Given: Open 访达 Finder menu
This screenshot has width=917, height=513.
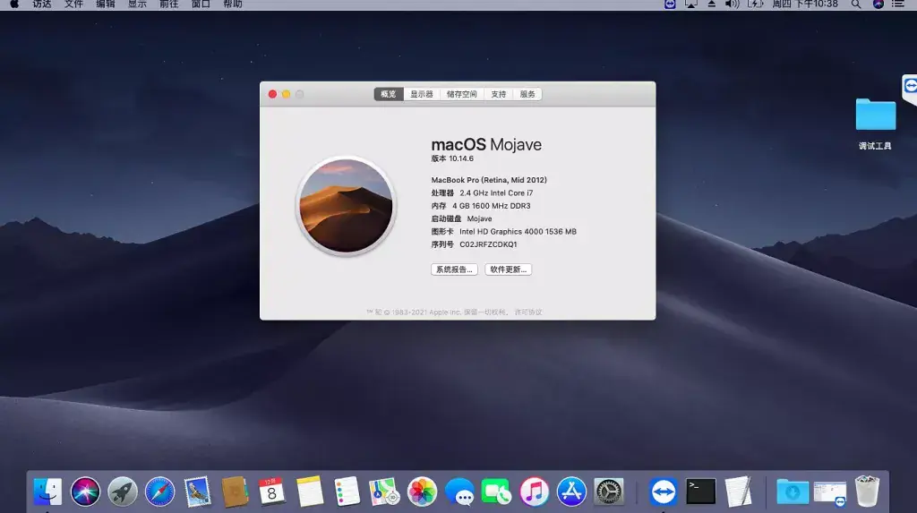Looking at the screenshot, I should pyautogui.click(x=42, y=4).
